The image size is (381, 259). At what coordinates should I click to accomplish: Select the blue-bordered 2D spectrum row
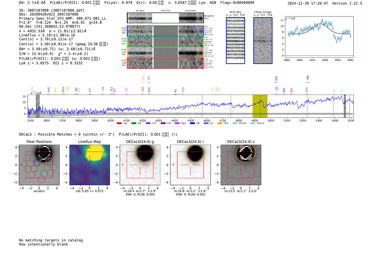[x=165, y=31]
